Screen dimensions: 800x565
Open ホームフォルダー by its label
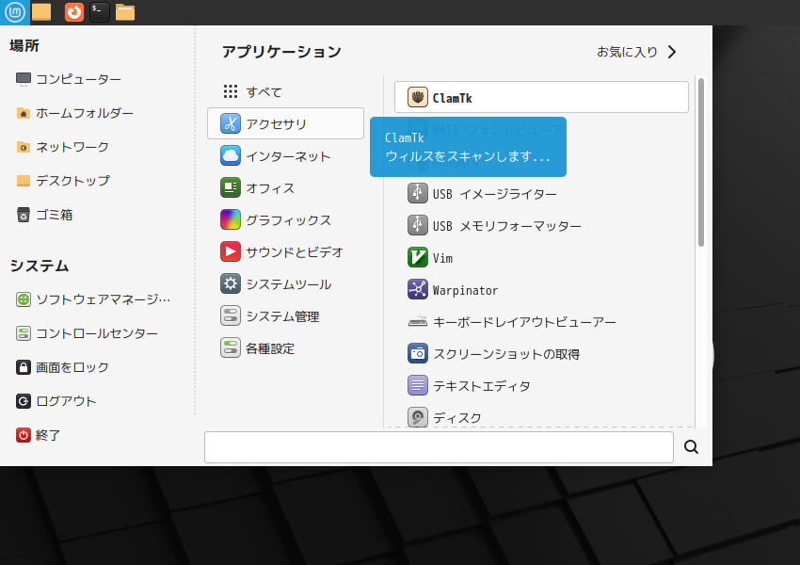[85, 113]
